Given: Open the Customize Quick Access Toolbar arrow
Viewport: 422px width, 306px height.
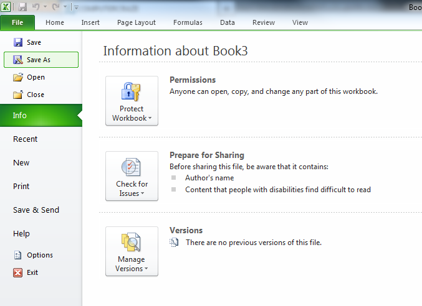Looking at the screenshot, I should [75, 7].
